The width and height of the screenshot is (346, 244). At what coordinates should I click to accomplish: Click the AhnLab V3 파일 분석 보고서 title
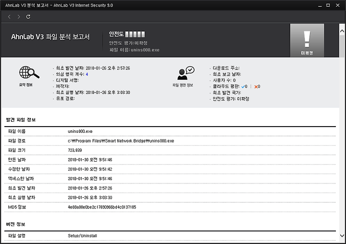[50, 37]
